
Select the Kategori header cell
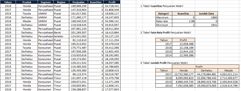click(x=164, y=13)
